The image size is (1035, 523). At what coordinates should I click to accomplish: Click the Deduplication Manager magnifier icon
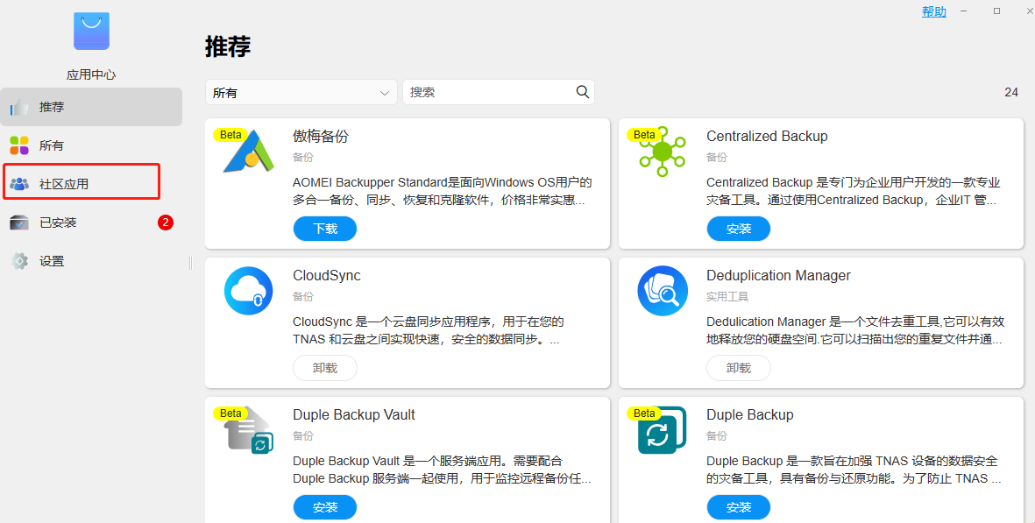pos(663,291)
